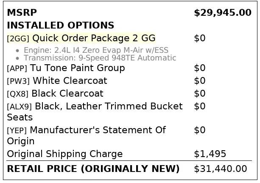Click the $0 price for Quick Order Package

click(x=199, y=38)
